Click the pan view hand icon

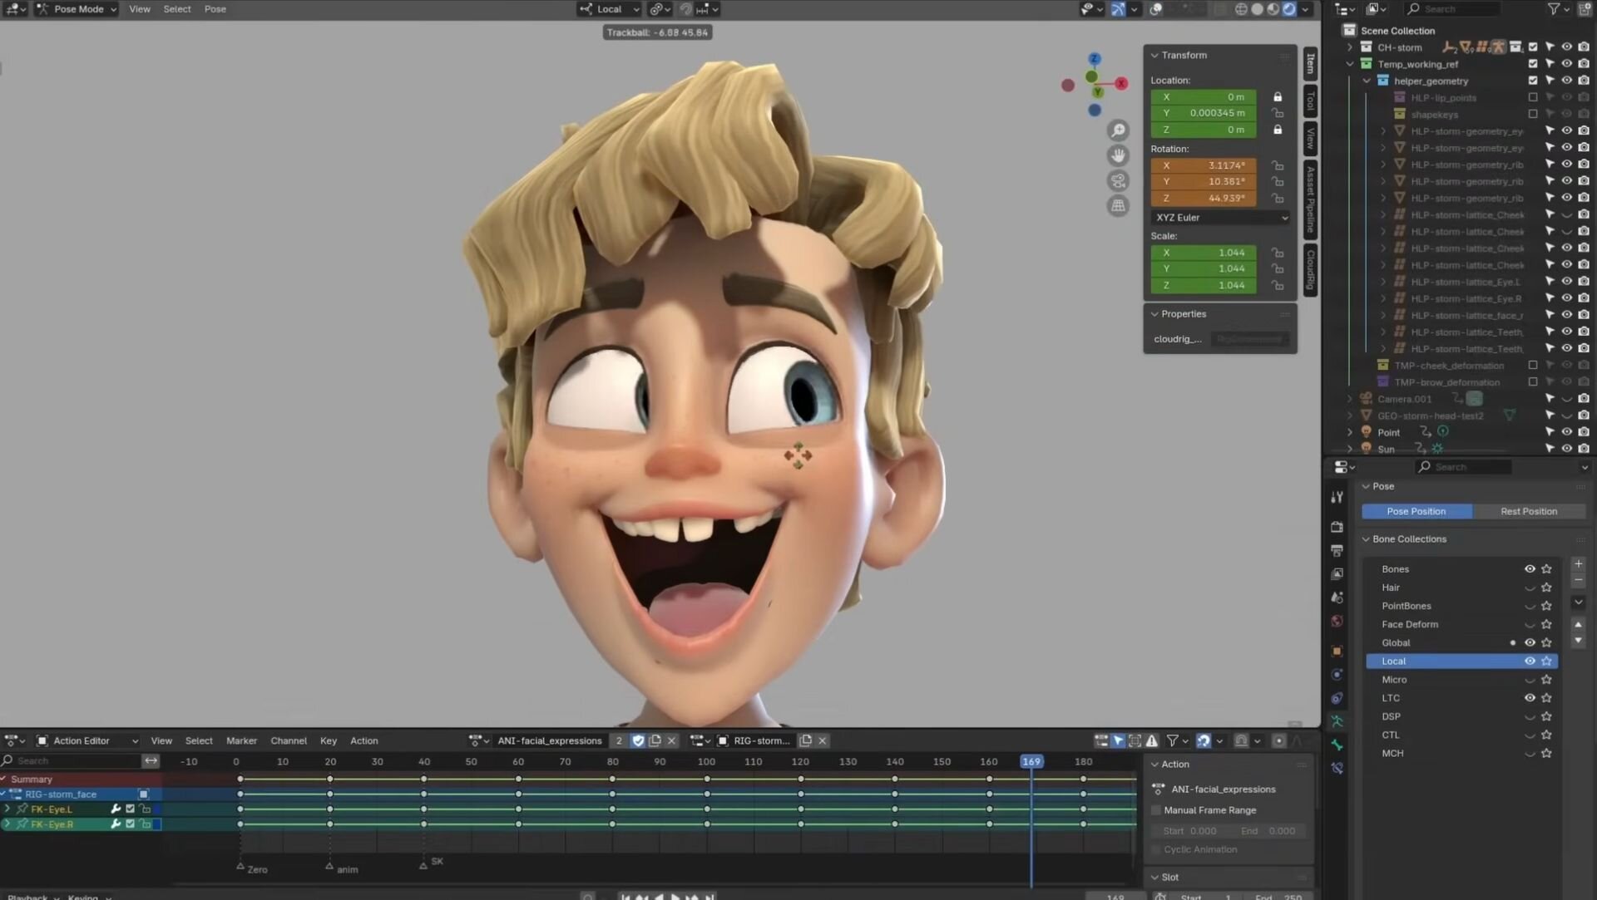[1119, 155]
